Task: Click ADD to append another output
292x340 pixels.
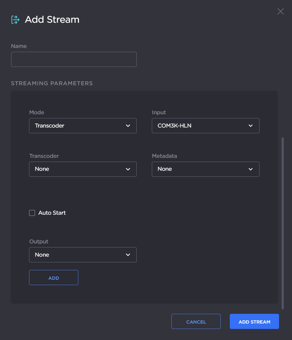Action: coord(53,277)
